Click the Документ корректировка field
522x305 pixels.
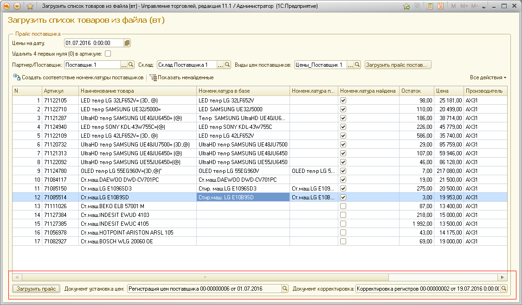pos(428,288)
